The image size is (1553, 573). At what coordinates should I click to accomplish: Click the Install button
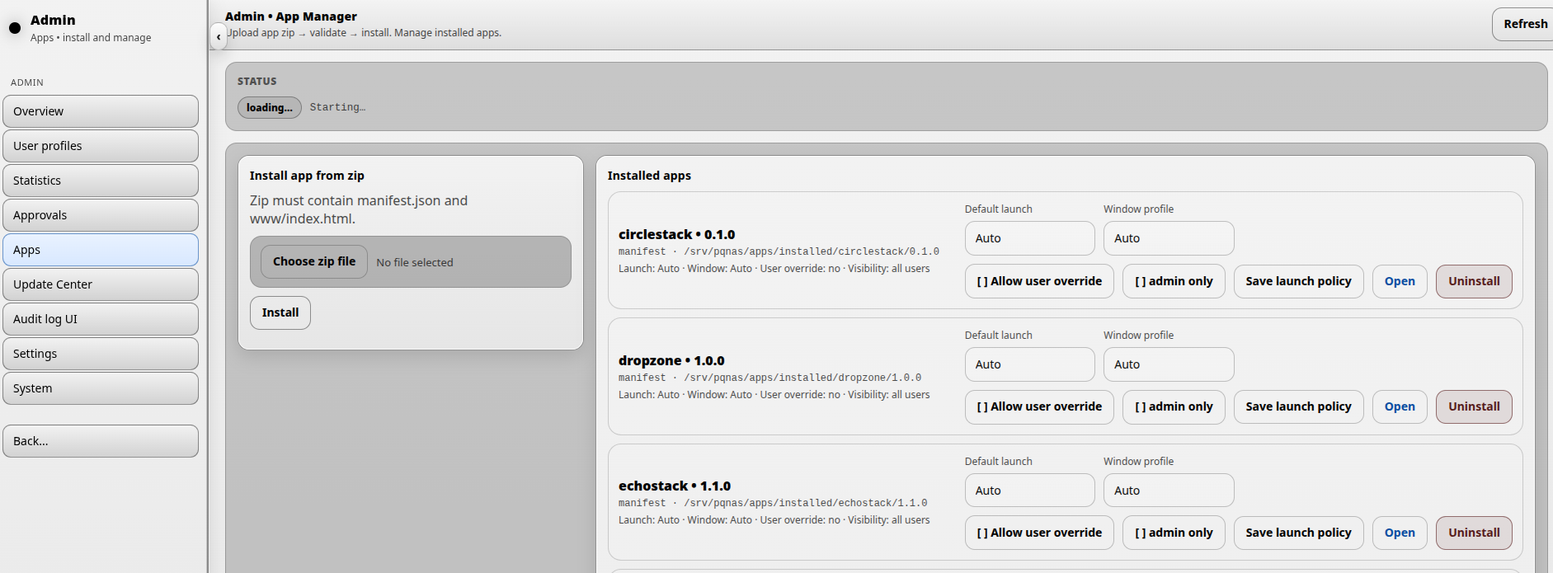pos(280,312)
